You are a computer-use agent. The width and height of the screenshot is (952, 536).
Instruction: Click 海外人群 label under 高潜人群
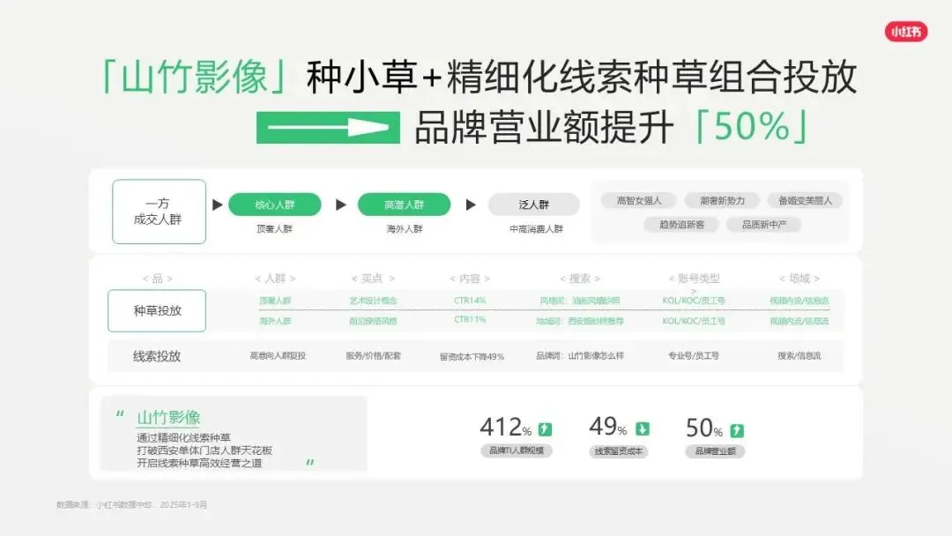(x=405, y=229)
